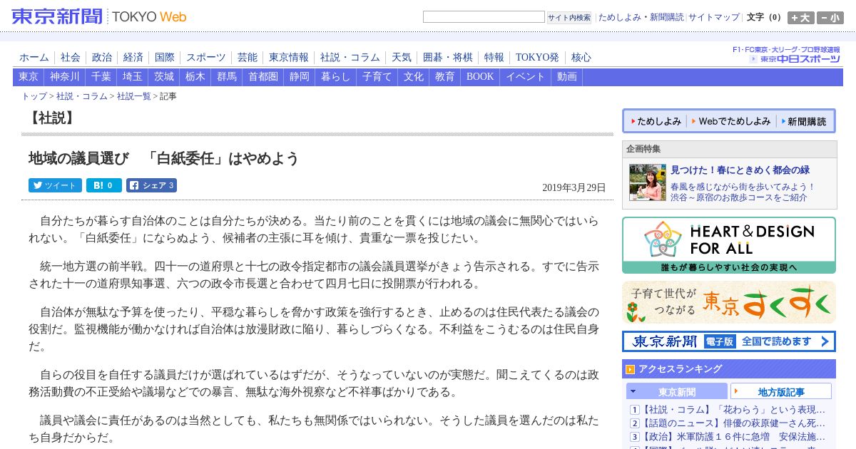The width and height of the screenshot is (856, 449).
Task: Click the HEART & DESIGN FOR ALL banner
Action: 728,245
